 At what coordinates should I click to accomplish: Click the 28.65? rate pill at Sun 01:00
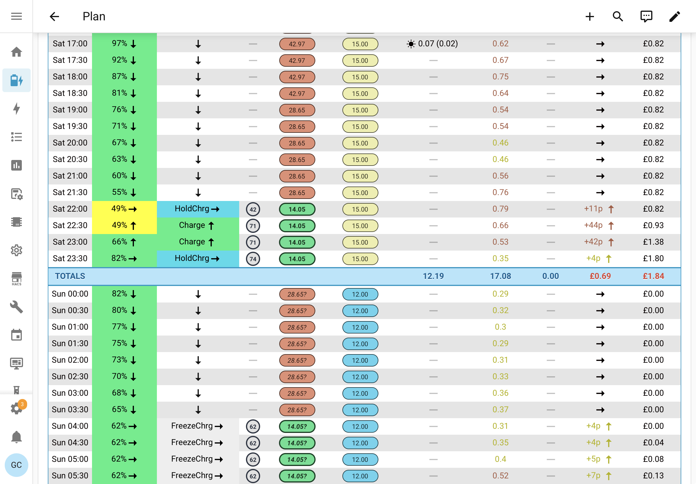pyautogui.click(x=297, y=327)
